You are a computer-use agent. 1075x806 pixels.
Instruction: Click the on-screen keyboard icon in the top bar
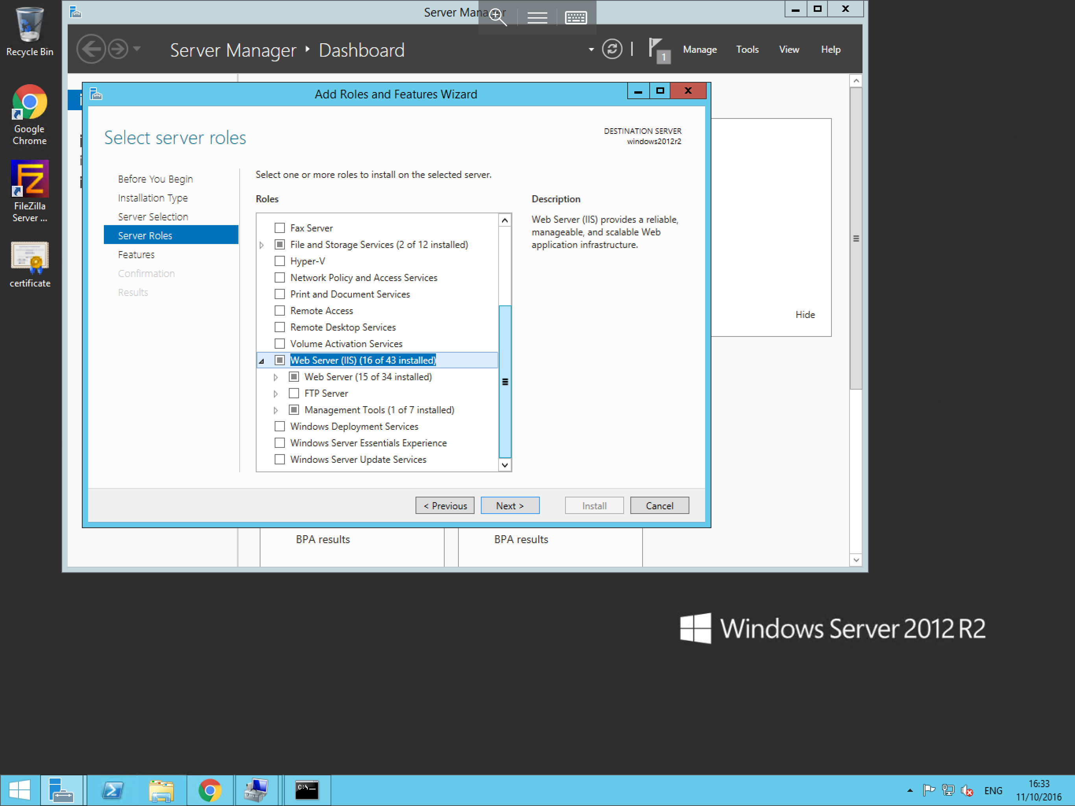(576, 17)
